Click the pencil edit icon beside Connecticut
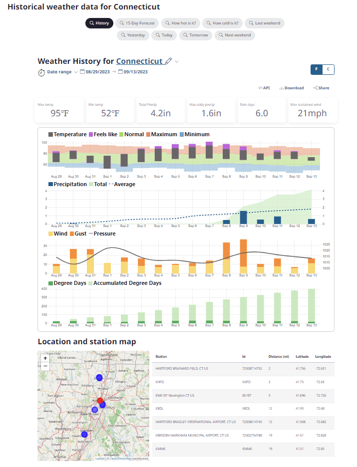 point(168,61)
